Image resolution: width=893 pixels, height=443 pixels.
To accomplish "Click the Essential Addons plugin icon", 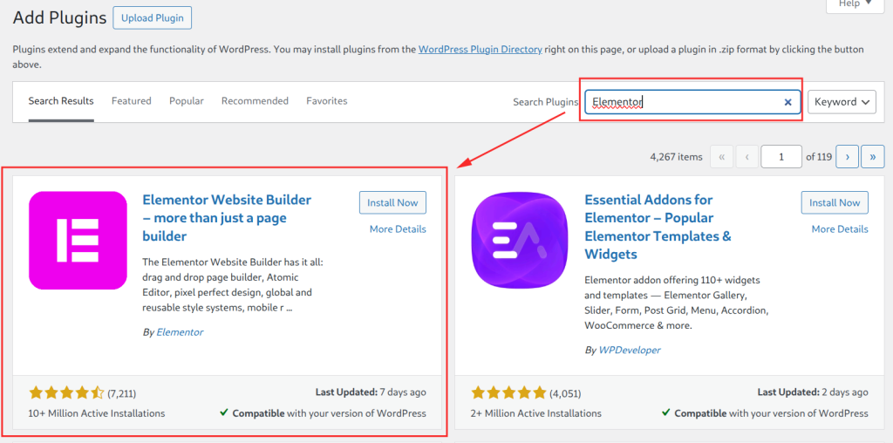I will pos(520,241).
